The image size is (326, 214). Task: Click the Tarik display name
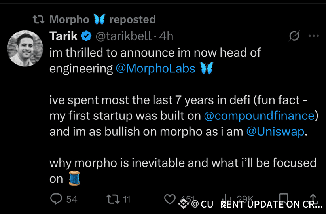pyautogui.click(x=63, y=36)
